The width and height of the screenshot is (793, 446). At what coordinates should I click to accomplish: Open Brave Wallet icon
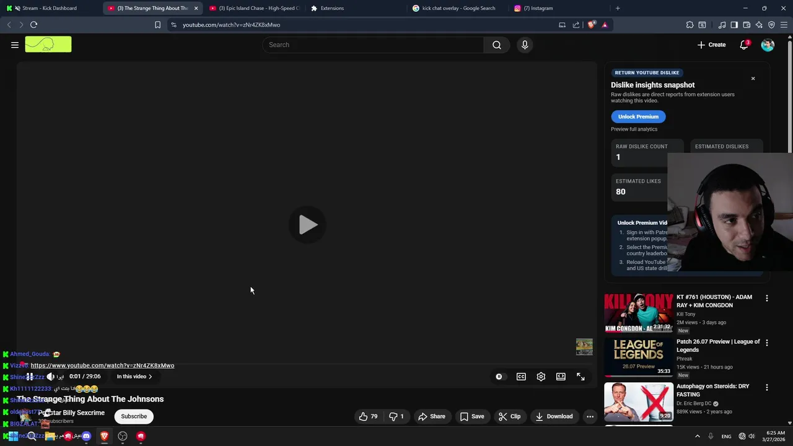747,25
